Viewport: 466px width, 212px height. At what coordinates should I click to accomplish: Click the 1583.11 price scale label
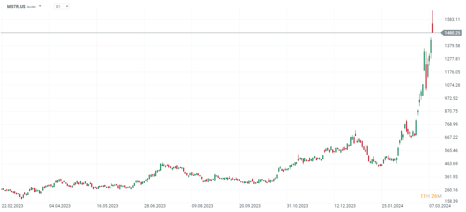452,20
